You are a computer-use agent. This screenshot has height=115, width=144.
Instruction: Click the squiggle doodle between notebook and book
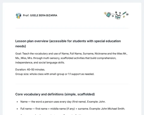(x=113, y=15)
